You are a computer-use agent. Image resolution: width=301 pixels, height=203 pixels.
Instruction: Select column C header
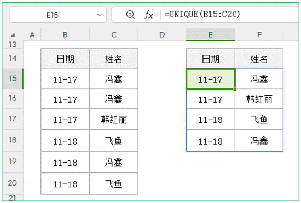(x=114, y=35)
